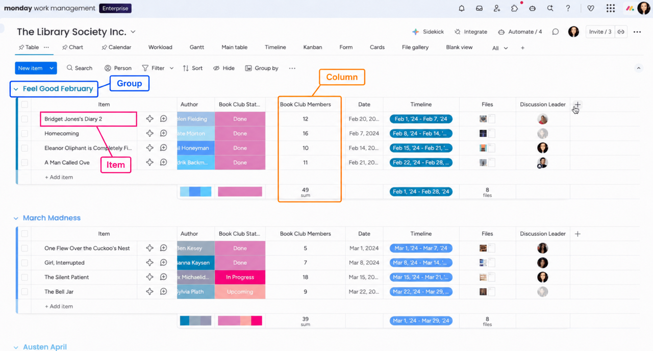Open the board name dropdown chevron

tap(133, 32)
